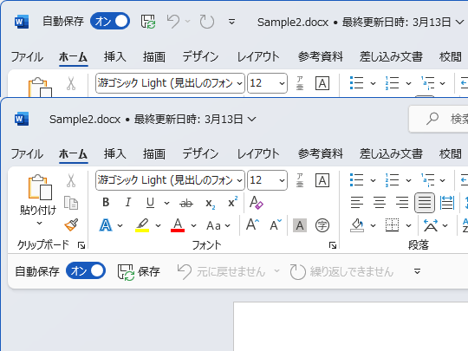This screenshot has height=351, width=468.
Task: Center align the paragraph
Action: tap(380, 203)
